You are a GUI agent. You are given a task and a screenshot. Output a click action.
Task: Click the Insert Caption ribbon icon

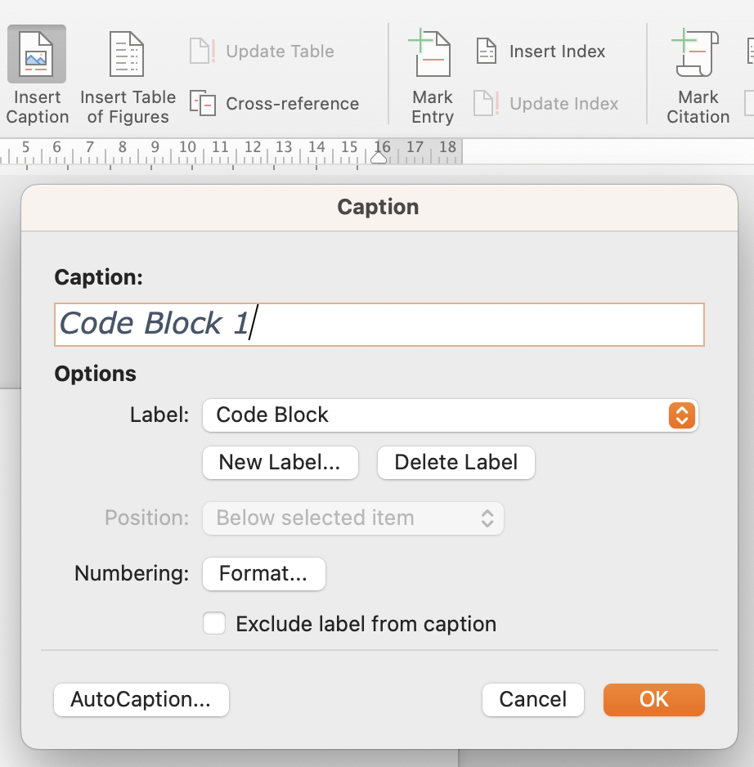coord(37,55)
